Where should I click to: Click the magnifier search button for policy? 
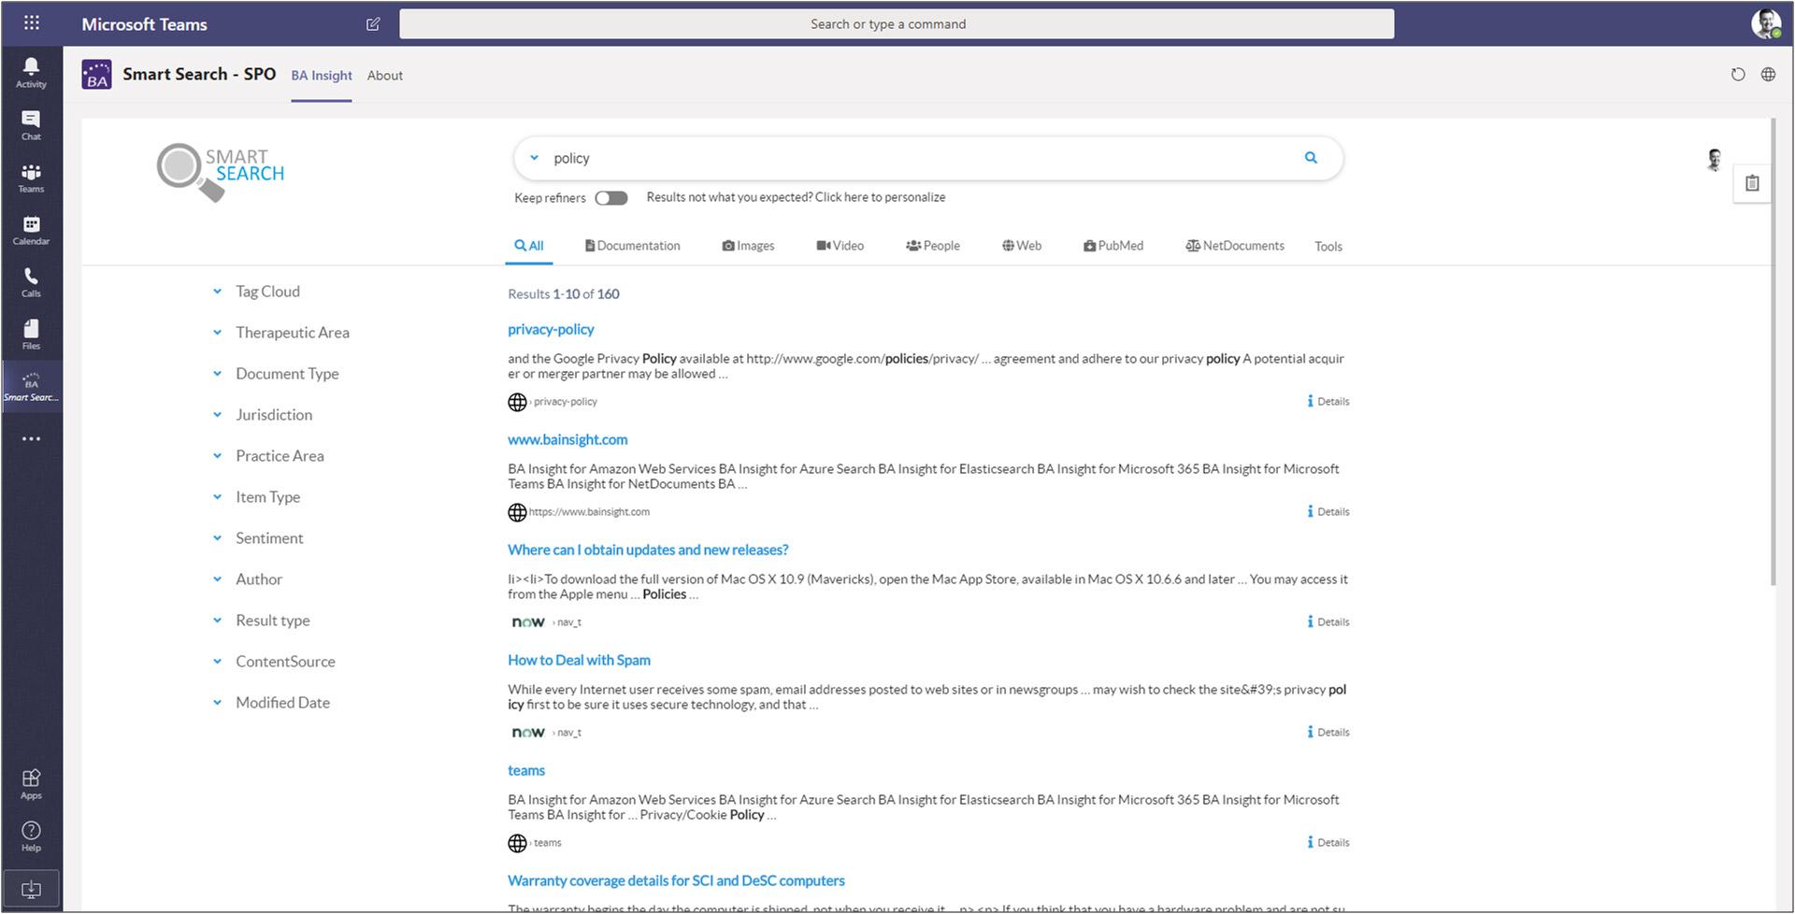coord(1311,158)
